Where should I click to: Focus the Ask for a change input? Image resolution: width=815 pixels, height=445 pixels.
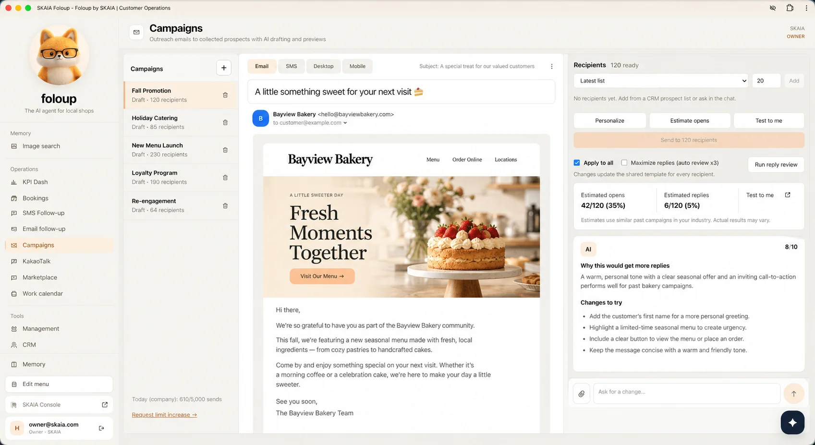tap(686, 393)
